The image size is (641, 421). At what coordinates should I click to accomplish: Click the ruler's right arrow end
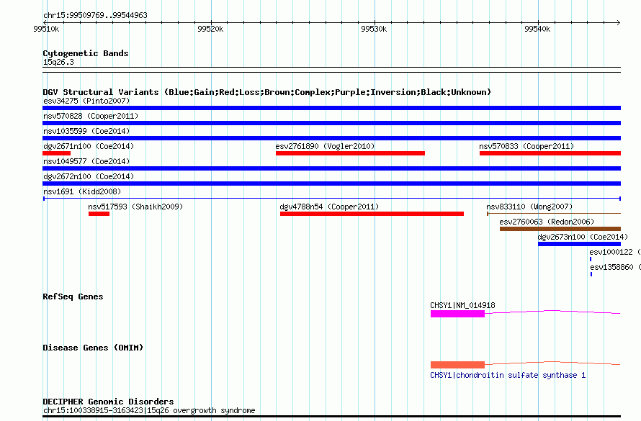coord(619,22)
